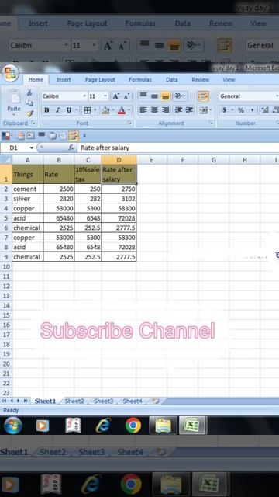Click the Copy icon in Clipboard group
The image size is (279, 497).
[x=29, y=103]
